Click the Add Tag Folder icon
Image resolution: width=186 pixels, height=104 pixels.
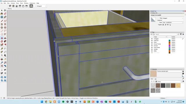[153, 34]
